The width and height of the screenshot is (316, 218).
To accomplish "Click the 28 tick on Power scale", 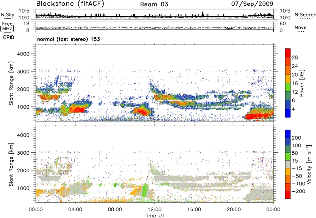I will click(x=295, y=57).
